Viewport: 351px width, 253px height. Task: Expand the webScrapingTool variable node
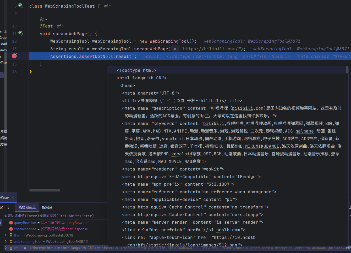point(6,241)
